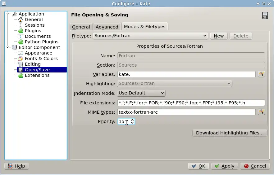Click the Documents page icon
The width and height of the screenshot is (274, 175).
[x=21, y=36]
